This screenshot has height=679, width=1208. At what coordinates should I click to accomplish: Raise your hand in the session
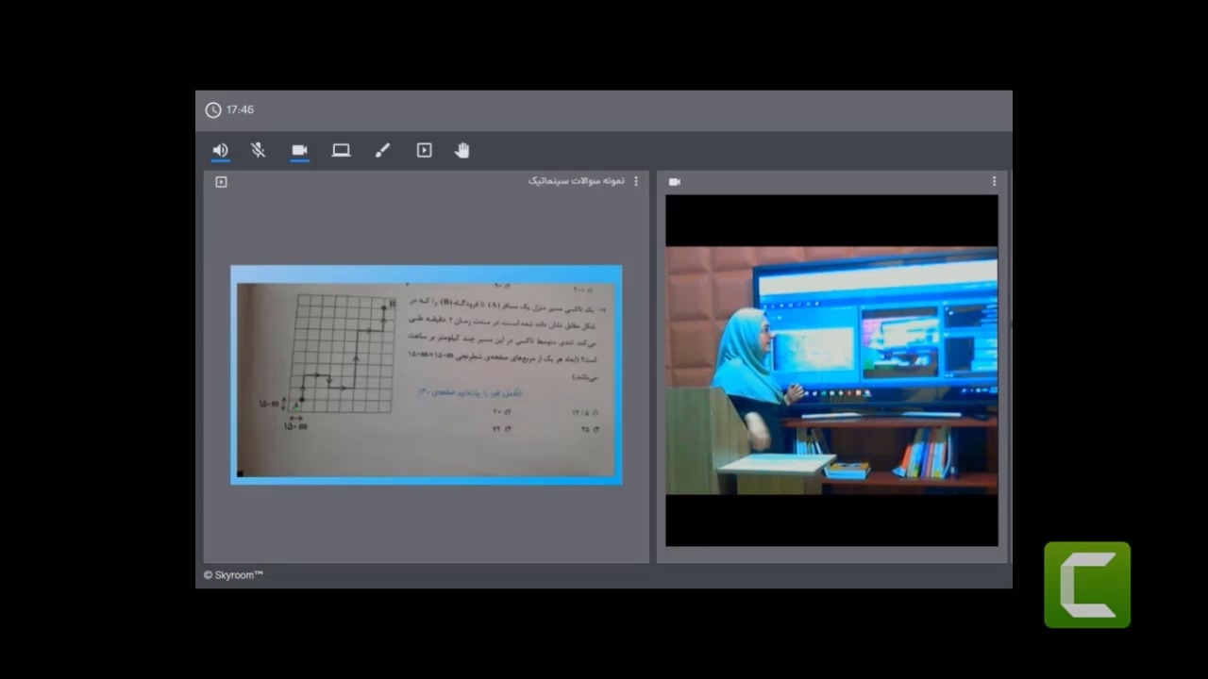[x=461, y=150]
